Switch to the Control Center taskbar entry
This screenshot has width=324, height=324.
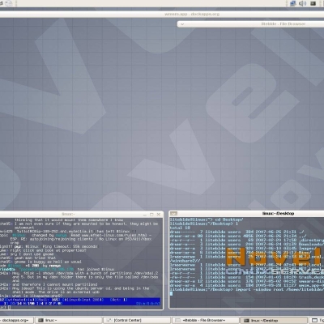(x=137, y=321)
